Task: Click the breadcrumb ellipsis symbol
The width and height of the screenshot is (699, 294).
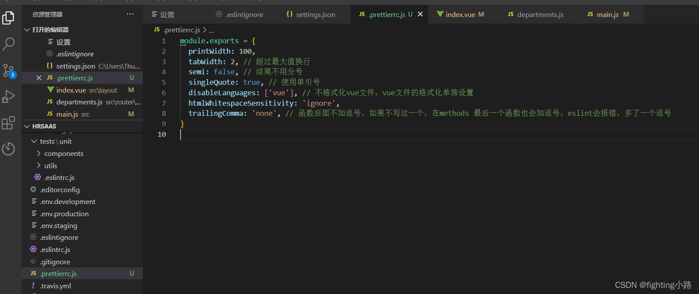Action: pos(212,30)
